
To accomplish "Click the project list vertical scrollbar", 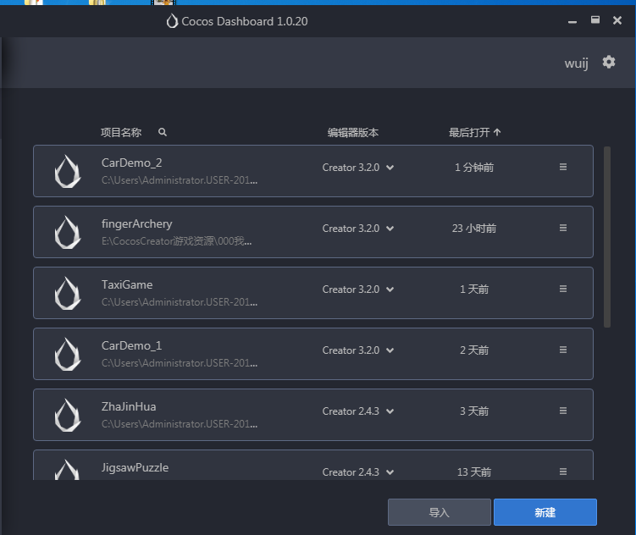I will click(606, 237).
